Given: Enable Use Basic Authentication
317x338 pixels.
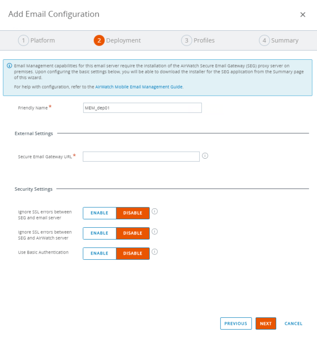Looking at the screenshot, I should (100, 254).
